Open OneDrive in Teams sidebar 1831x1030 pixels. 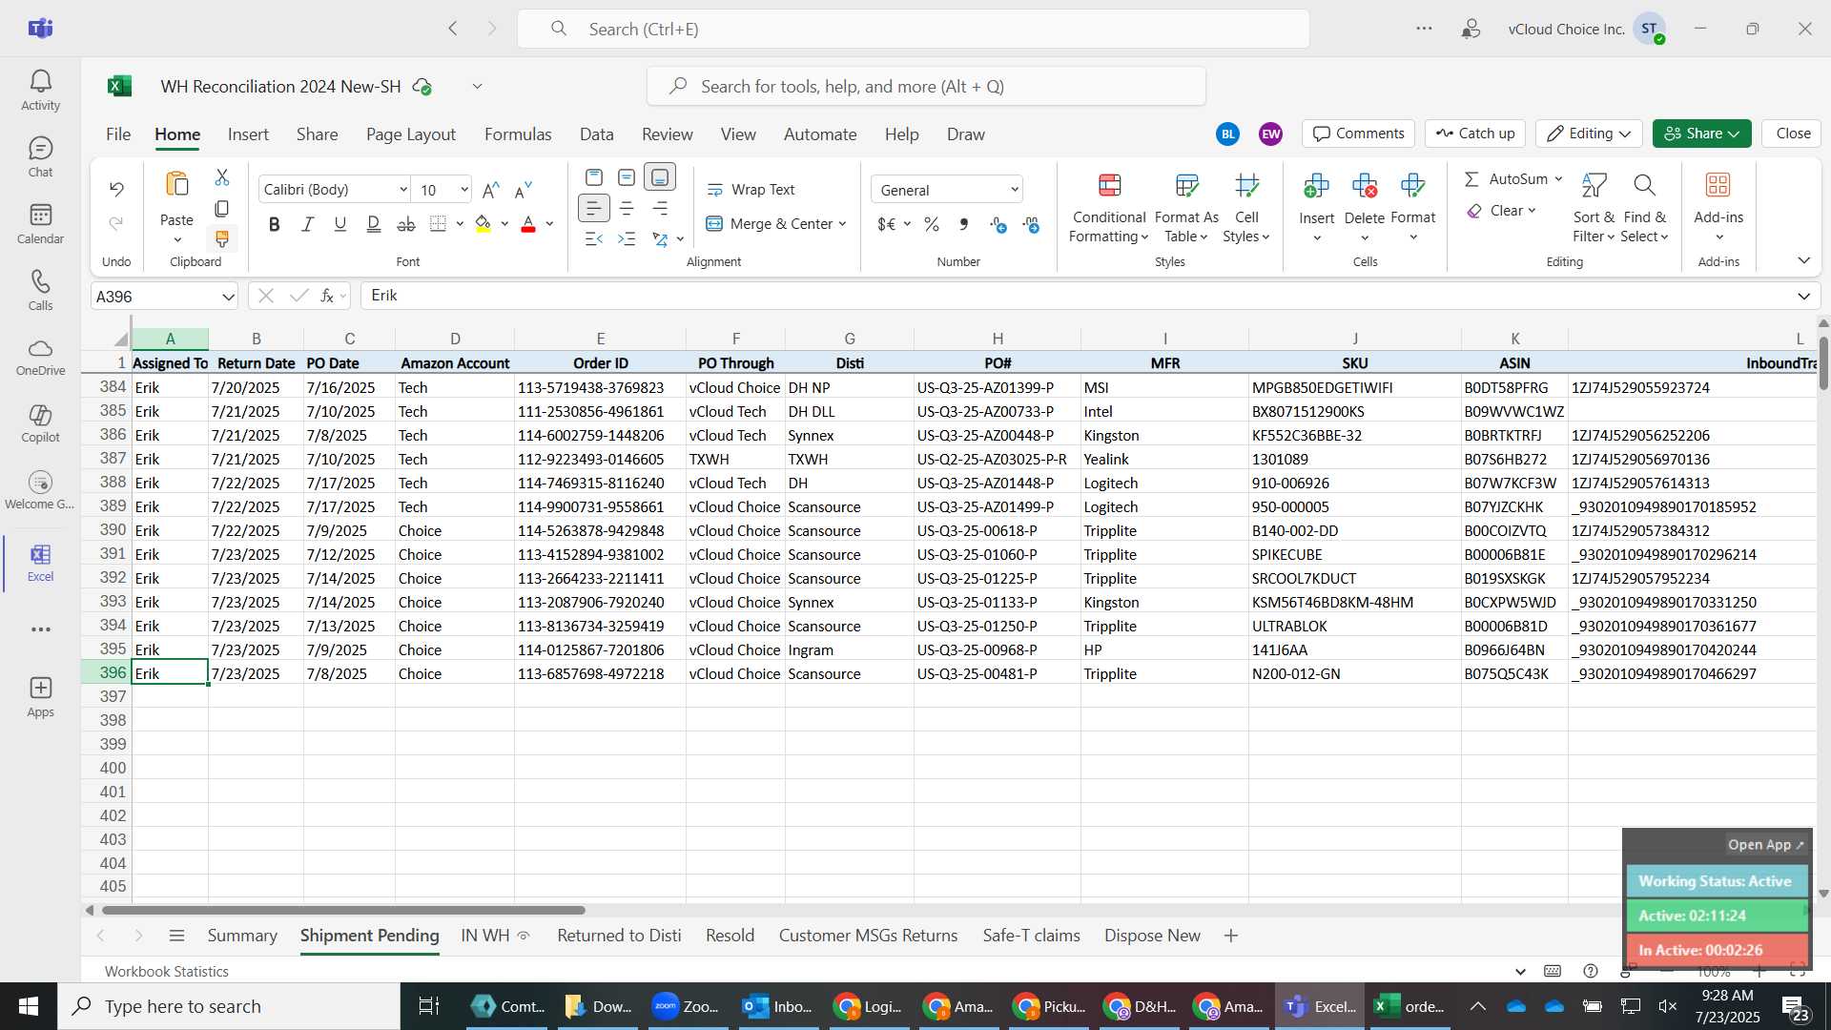40,358
